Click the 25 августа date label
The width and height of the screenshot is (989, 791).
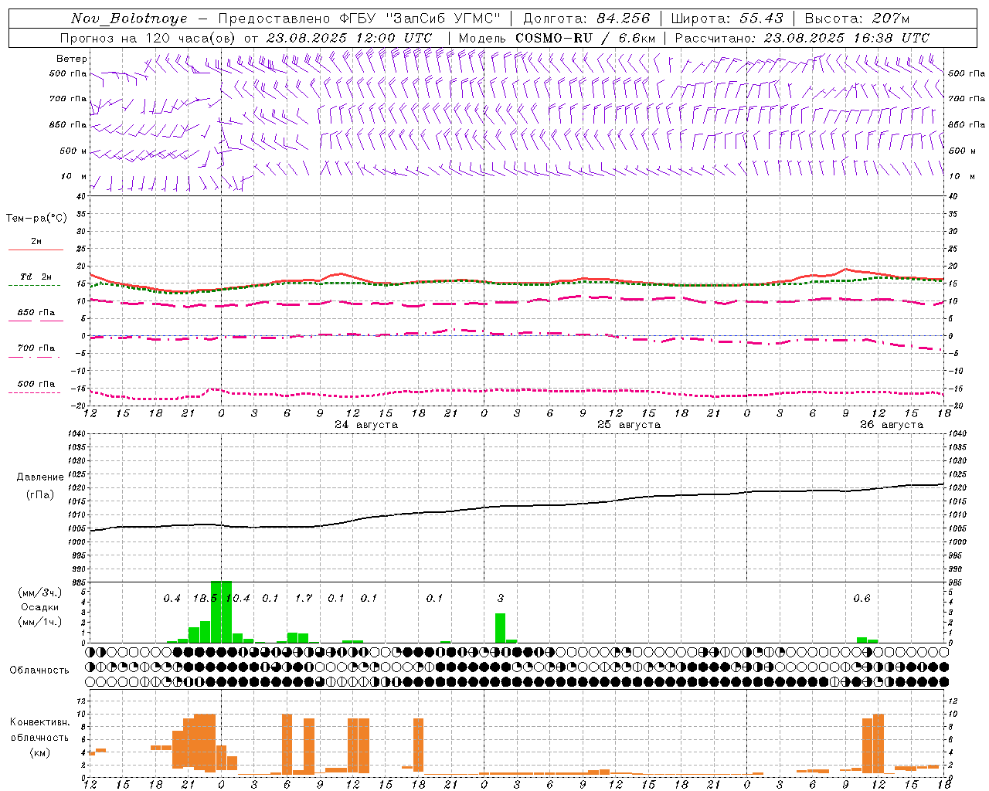coord(629,425)
